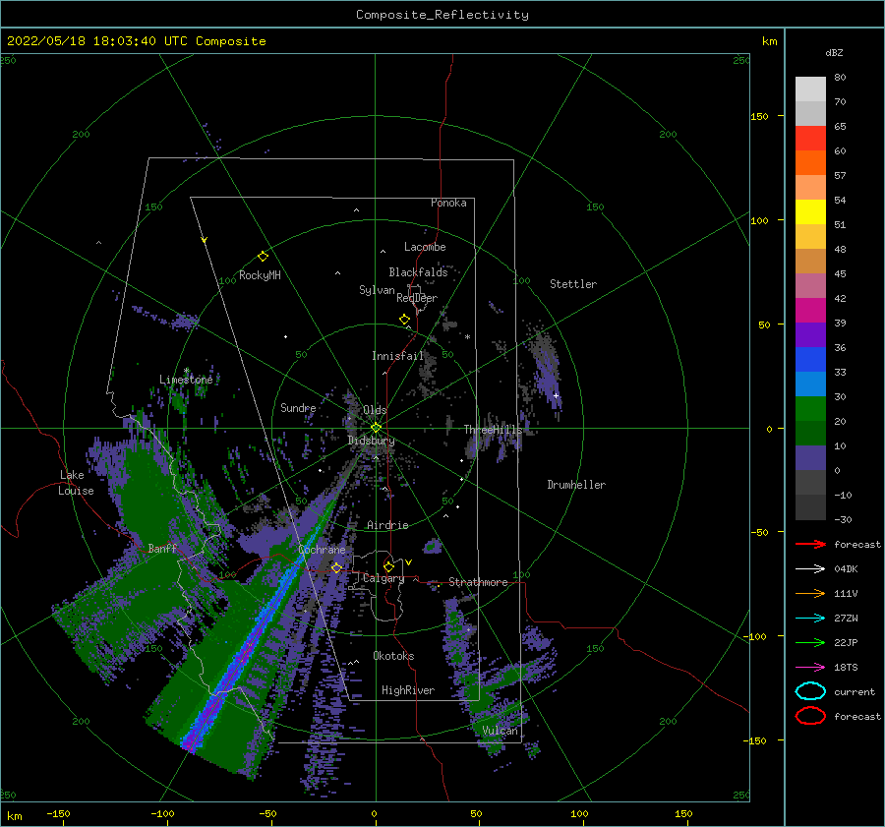Click the cyan current ellipse icon
The height and width of the screenshot is (827, 885).
click(810, 691)
